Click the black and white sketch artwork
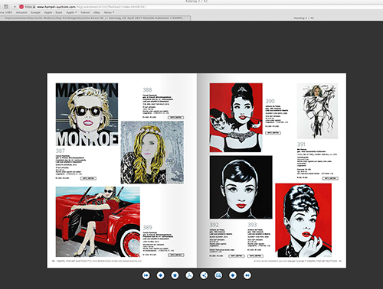This screenshot has width=383, height=289. [317, 111]
